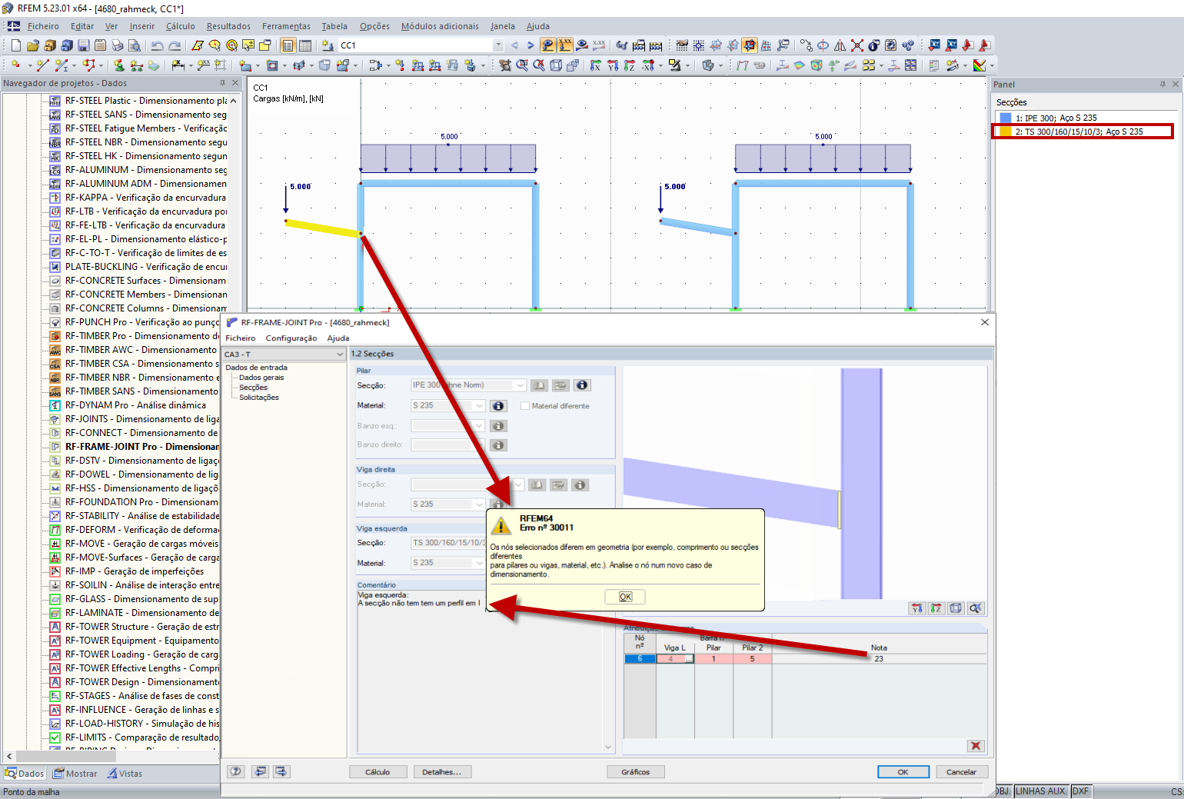Open Módulos adicionais menu
The height and width of the screenshot is (799, 1184).
tap(440, 26)
